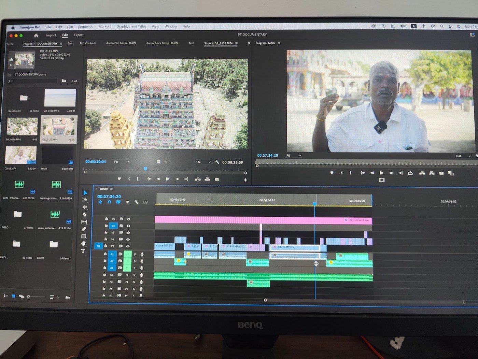This screenshot has height=359, width=478.
Task: Solo audio track A2
Action: (135, 261)
